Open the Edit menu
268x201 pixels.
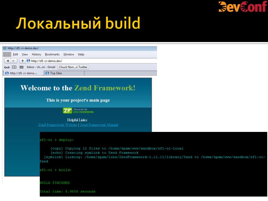[15, 54]
